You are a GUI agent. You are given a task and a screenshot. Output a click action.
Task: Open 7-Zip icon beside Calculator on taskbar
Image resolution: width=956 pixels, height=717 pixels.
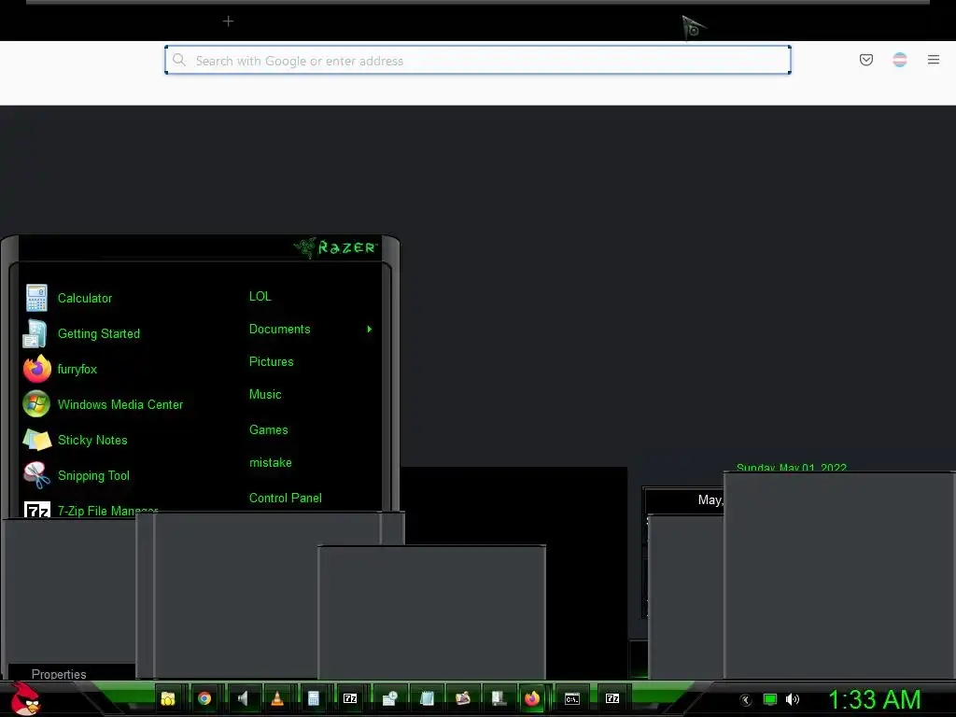pos(350,698)
